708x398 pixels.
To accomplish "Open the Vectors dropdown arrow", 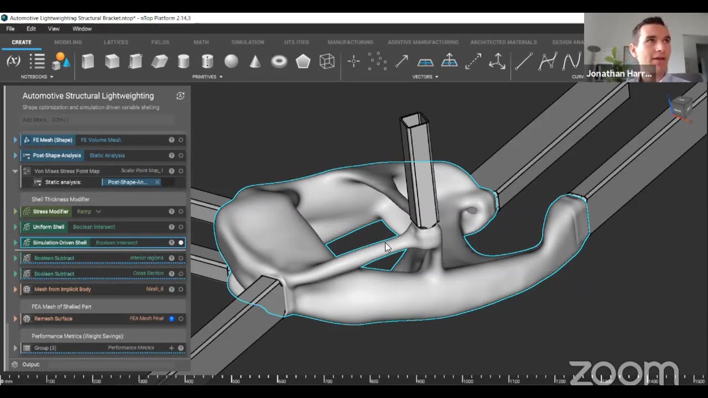I will pos(436,77).
